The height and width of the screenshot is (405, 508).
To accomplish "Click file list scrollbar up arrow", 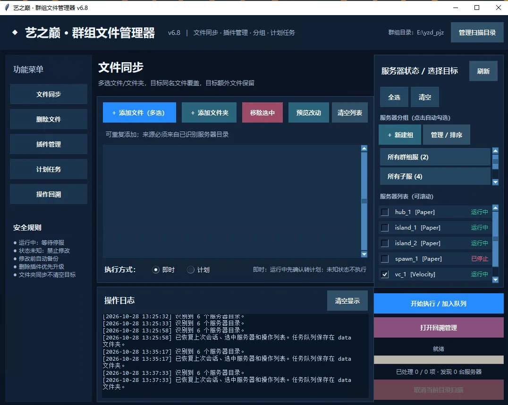I will pyautogui.click(x=364, y=148).
